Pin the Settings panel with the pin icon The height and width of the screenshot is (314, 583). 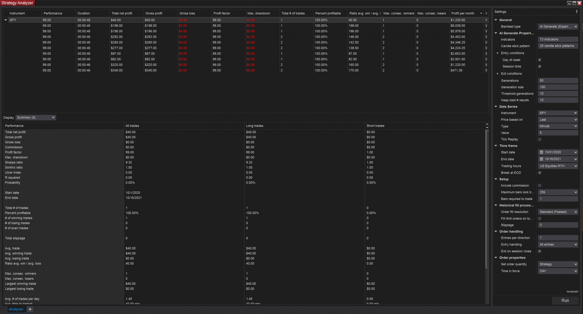click(576, 12)
